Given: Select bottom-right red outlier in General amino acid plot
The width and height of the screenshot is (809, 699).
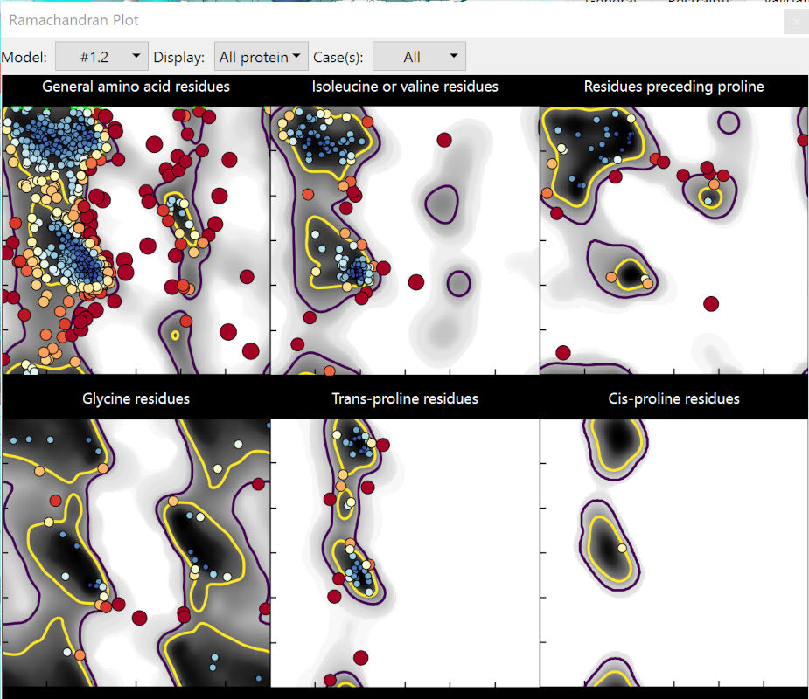Looking at the screenshot, I should 251,351.
